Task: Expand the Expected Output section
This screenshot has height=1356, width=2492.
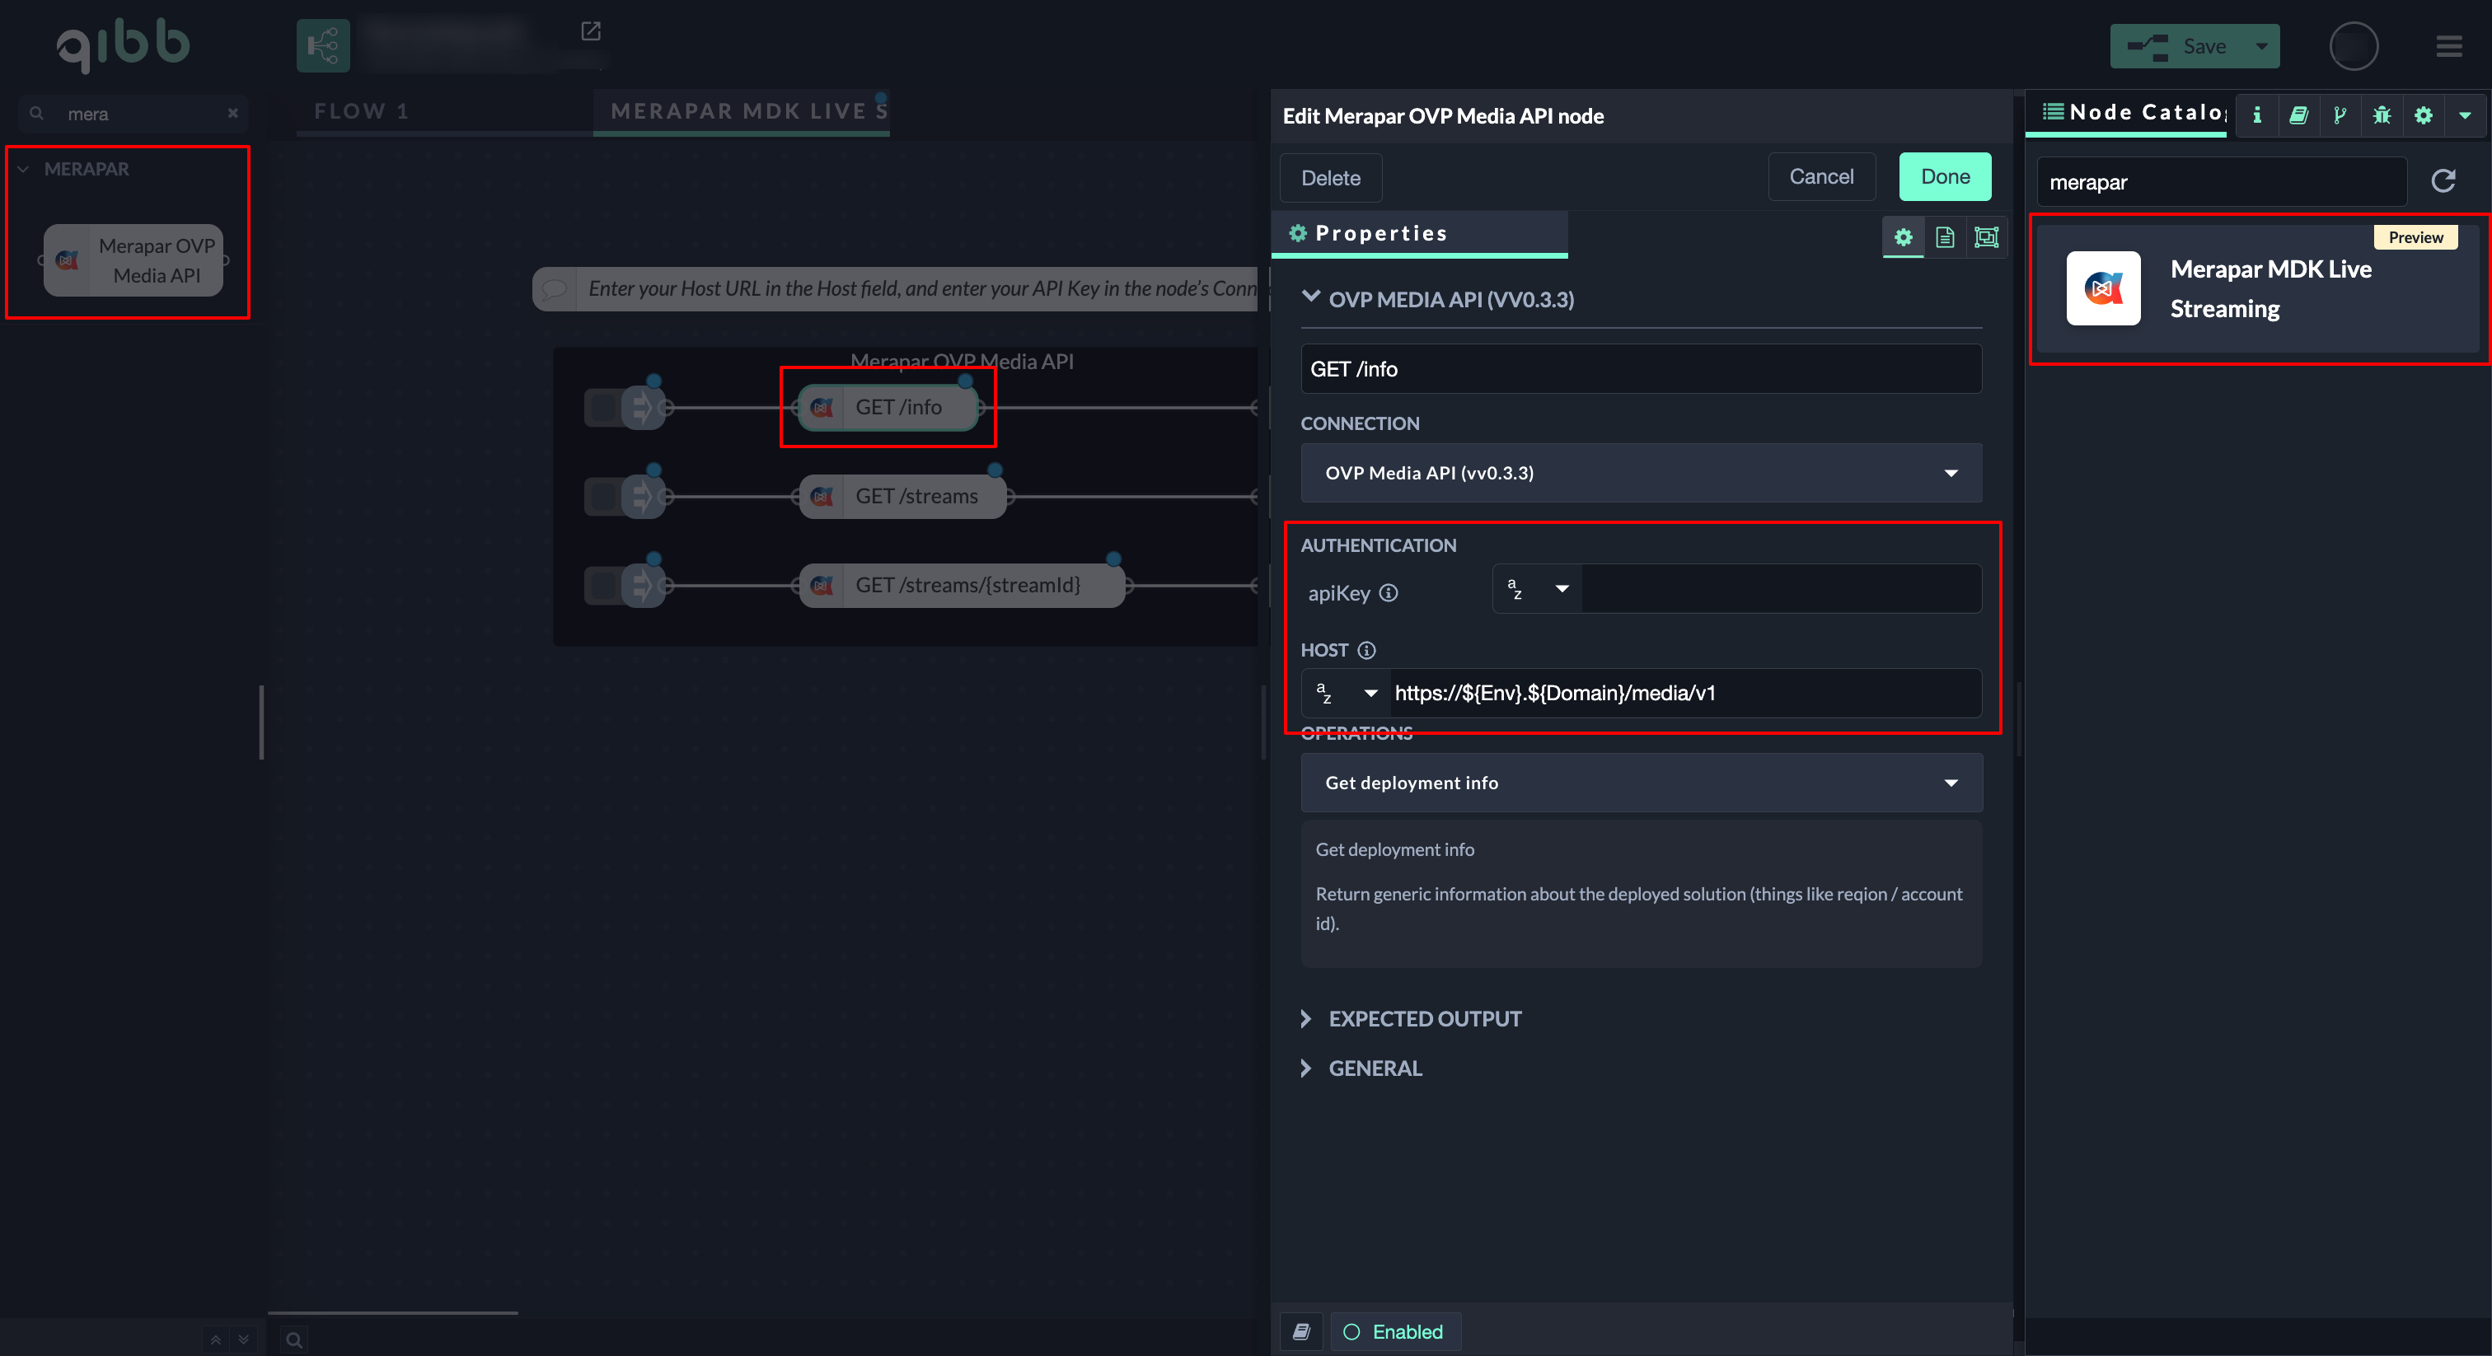Action: click(1424, 1018)
